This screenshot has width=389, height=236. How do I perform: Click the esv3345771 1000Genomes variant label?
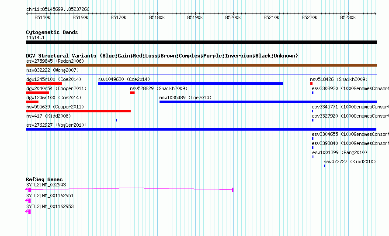click(x=350, y=107)
